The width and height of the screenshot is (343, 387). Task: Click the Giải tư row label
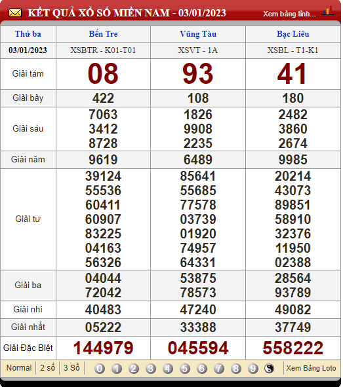click(x=28, y=219)
